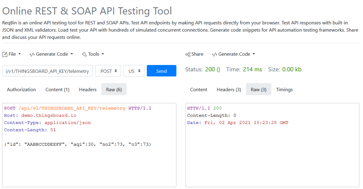Select the request Raw (6) tab
363x189 pixels.
[x=114, y=90]
